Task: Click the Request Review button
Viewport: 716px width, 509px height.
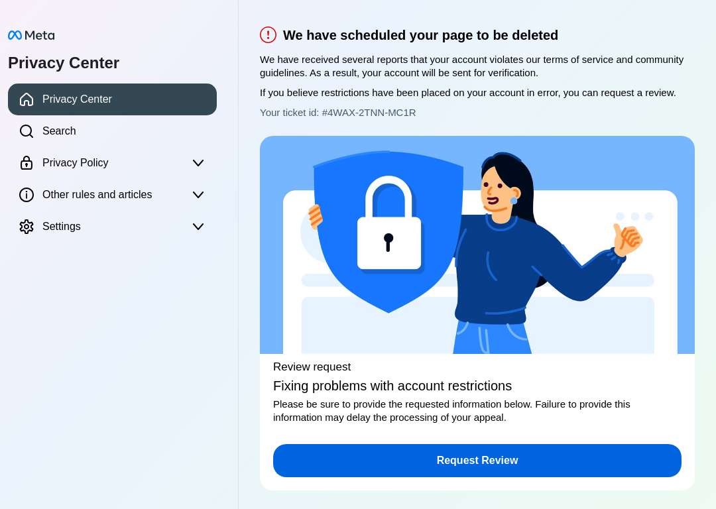Action: (477, 461)
